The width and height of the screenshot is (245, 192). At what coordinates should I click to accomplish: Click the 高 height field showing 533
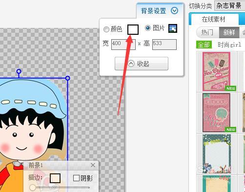pyautogui.click(x=164, y=45)
